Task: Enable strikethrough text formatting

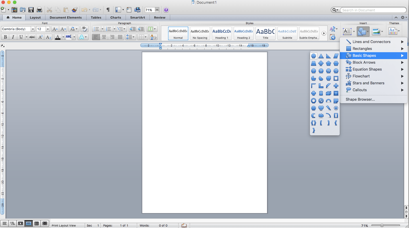Action: tap(32, 37)
